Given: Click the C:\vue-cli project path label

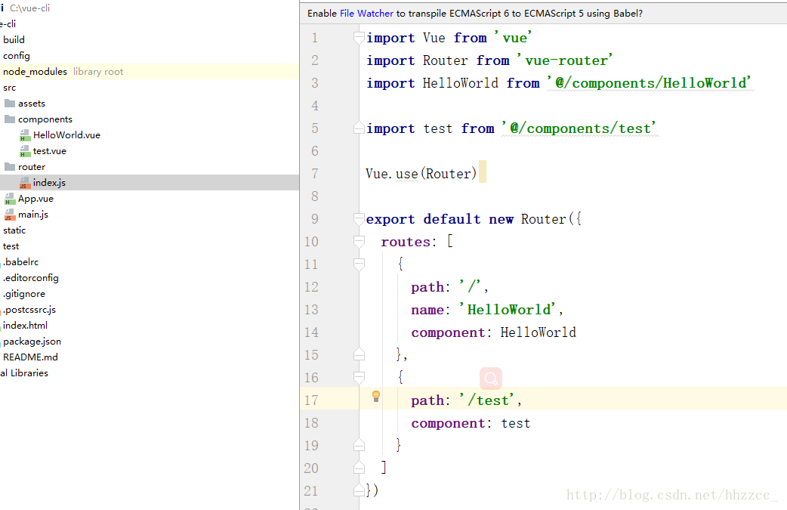Looking at the screenshot, I should coord(29,8).
